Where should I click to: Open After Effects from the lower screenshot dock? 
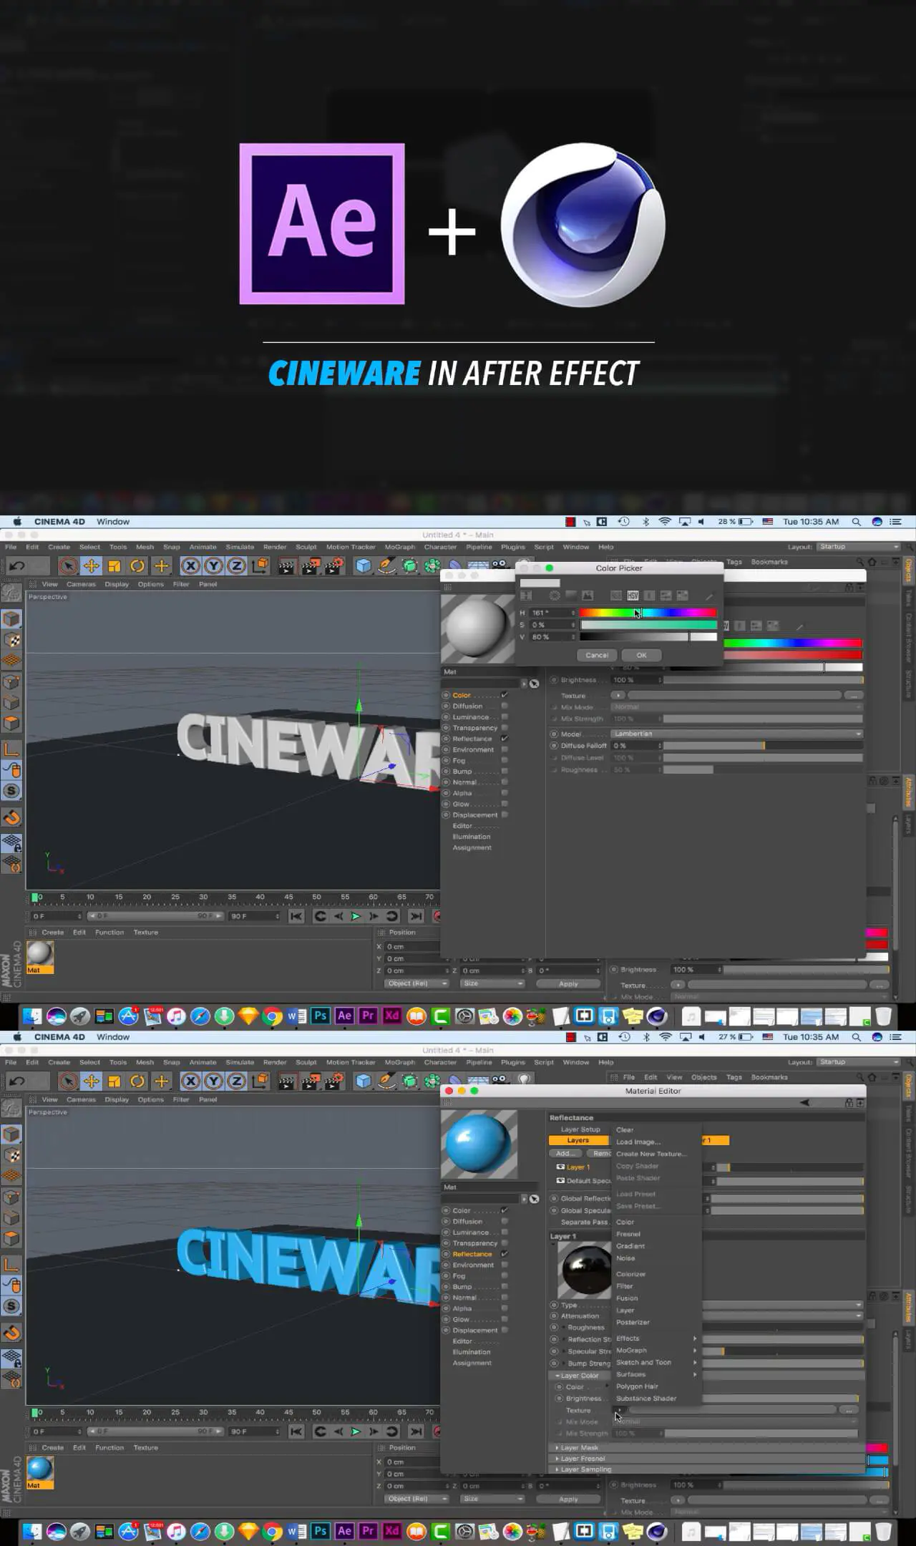344,1531
